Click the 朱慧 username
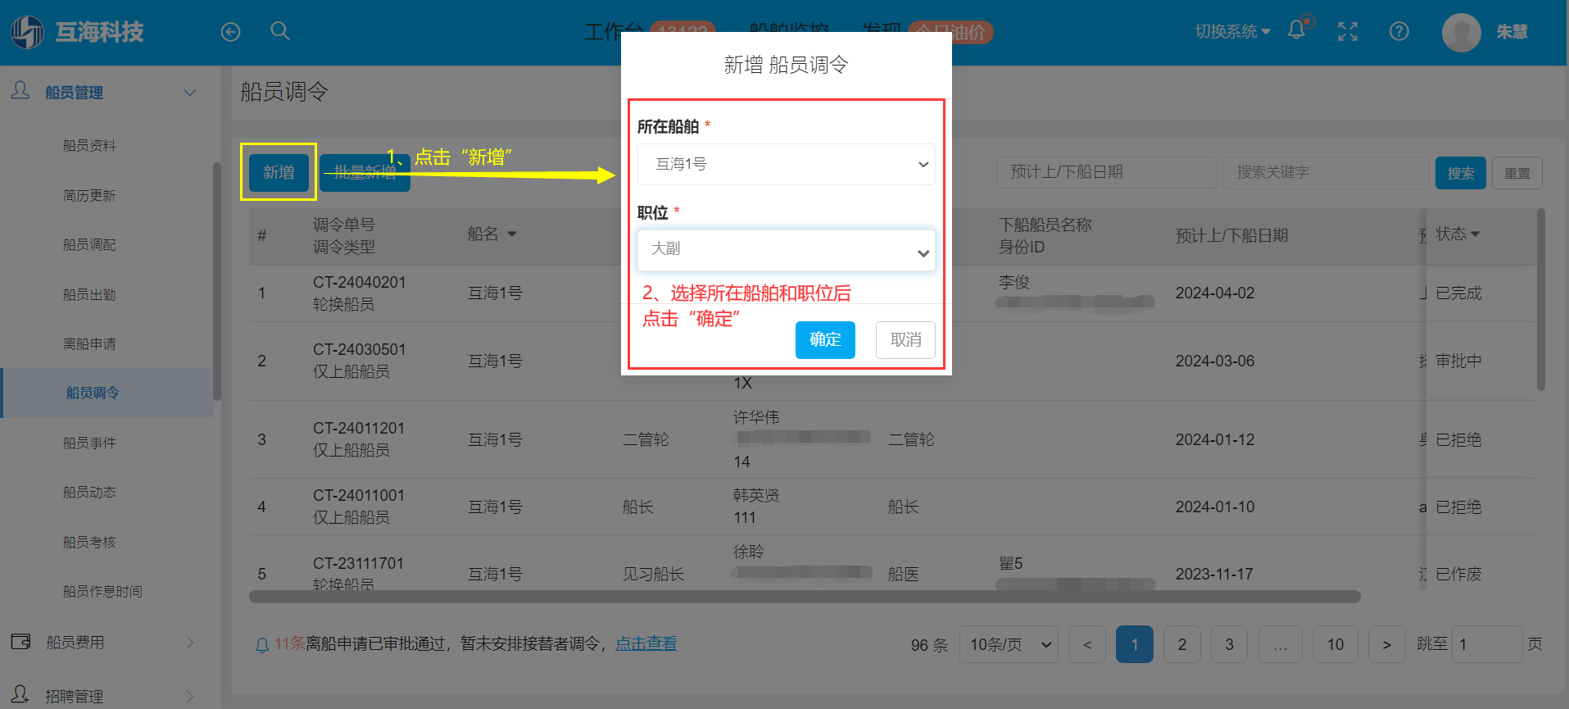Viewport: 1569px width, 709px height. tap(1512, 32)
